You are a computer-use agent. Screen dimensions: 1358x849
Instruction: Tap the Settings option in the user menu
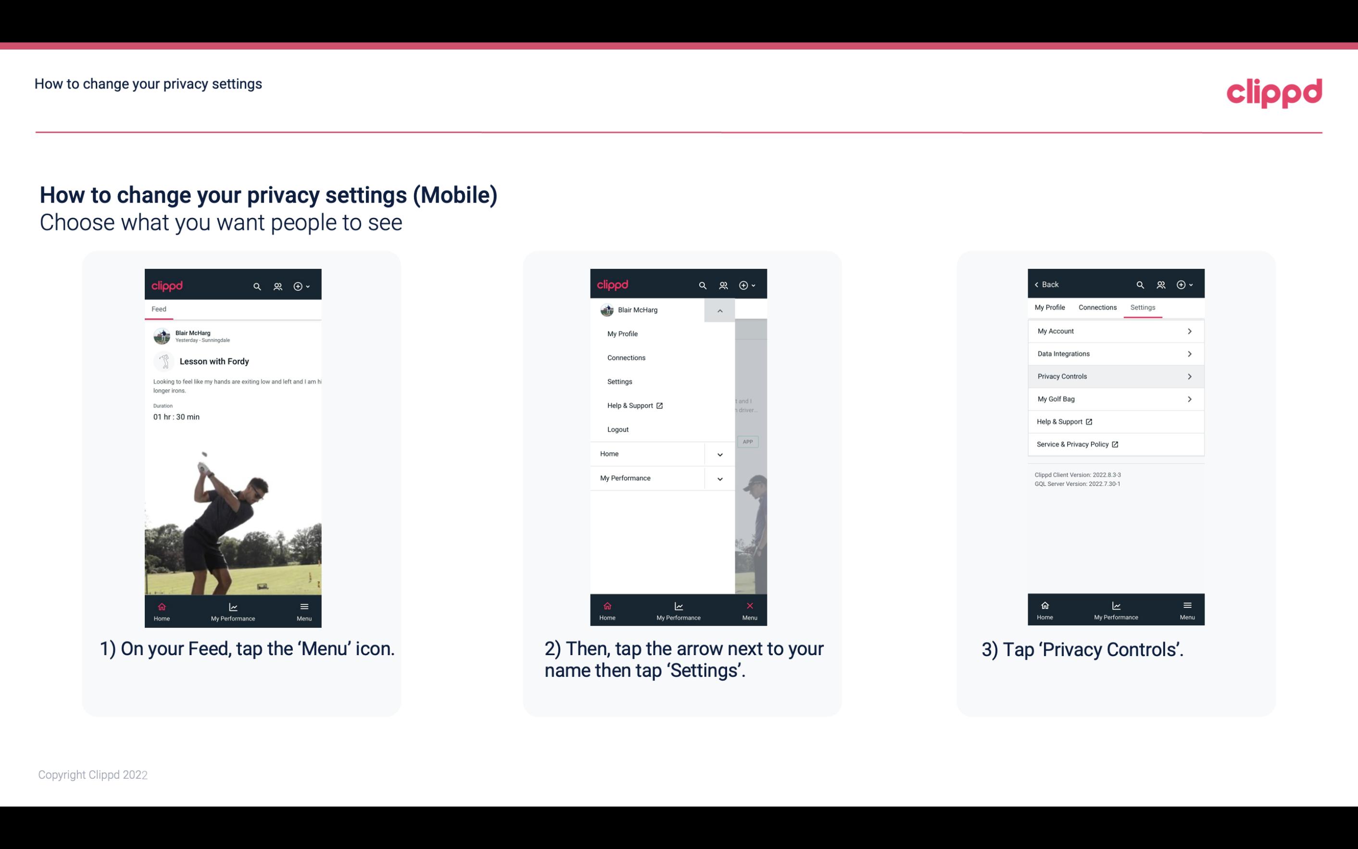pos(620,381)
